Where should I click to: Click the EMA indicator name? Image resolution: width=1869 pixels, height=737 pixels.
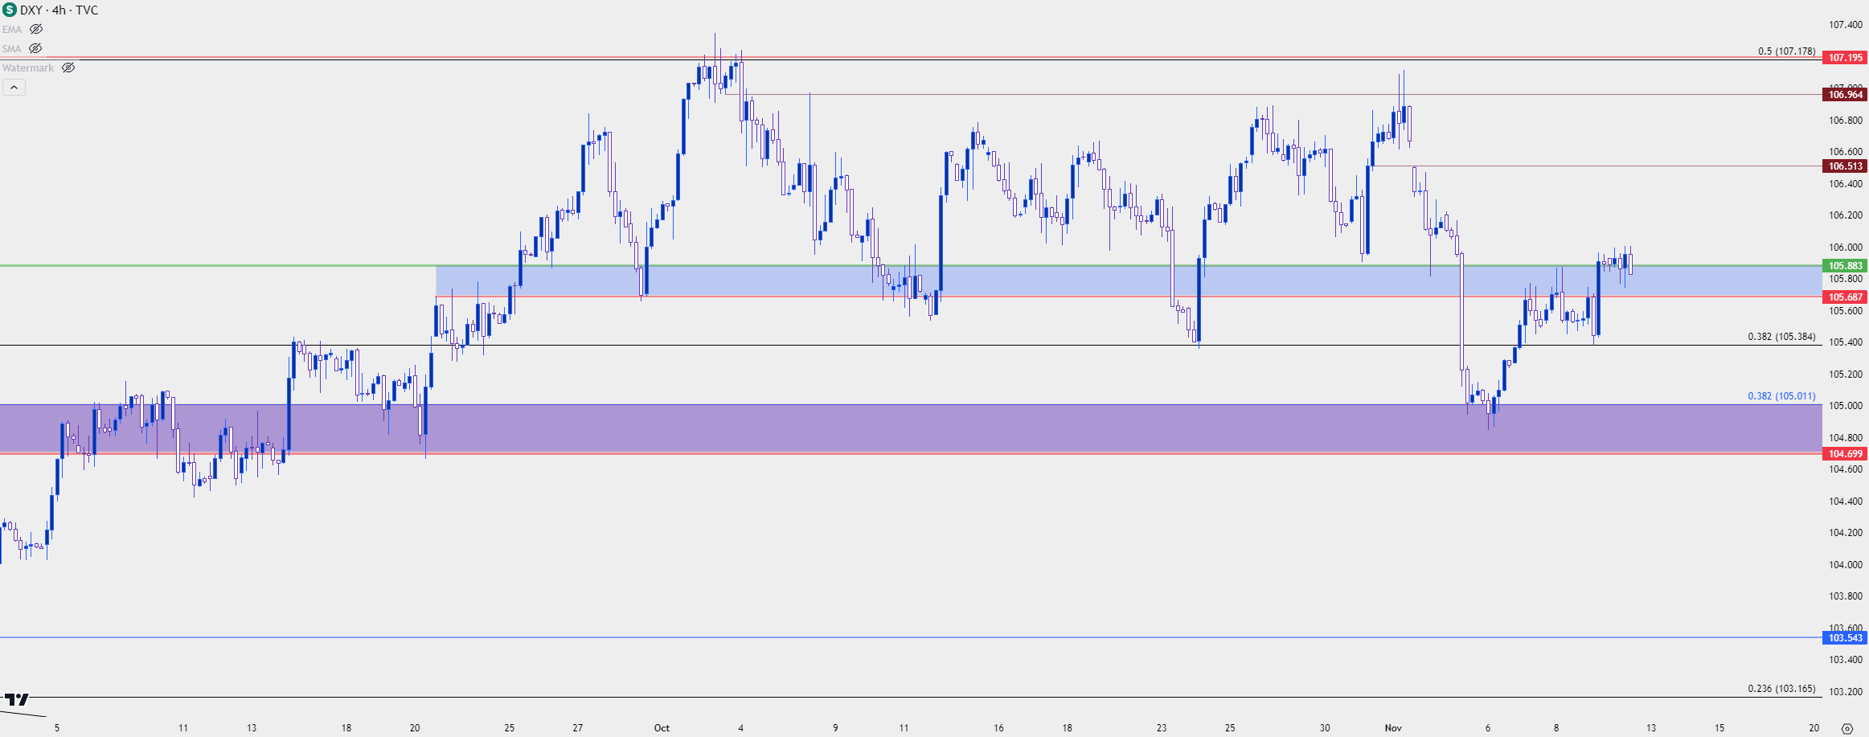coord(12,30)
